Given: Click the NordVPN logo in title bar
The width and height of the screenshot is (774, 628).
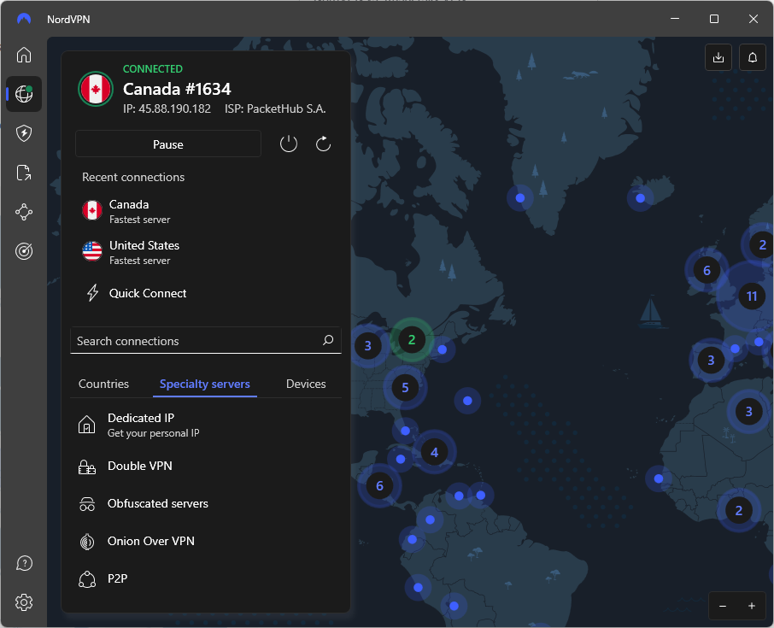Looking at the screenshot, I should click(x=24, y=19).
